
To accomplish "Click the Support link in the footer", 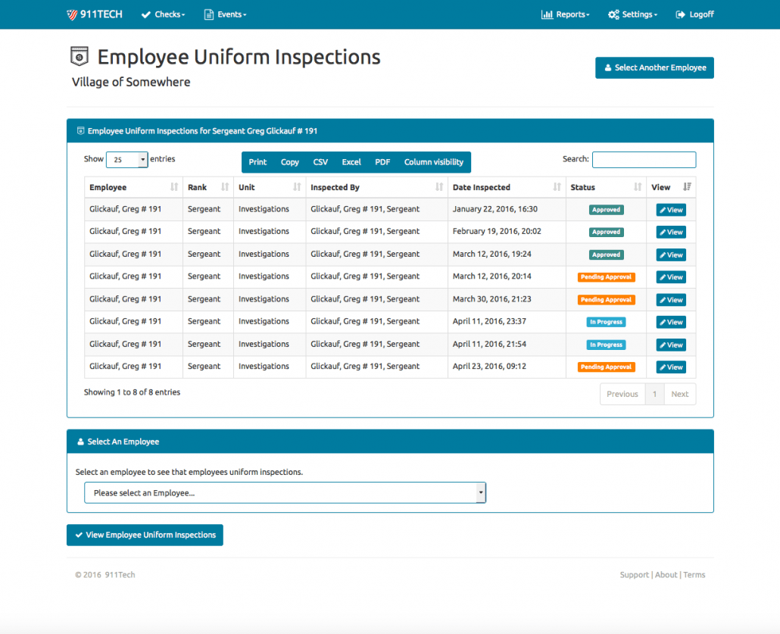I will pos(635,574).
